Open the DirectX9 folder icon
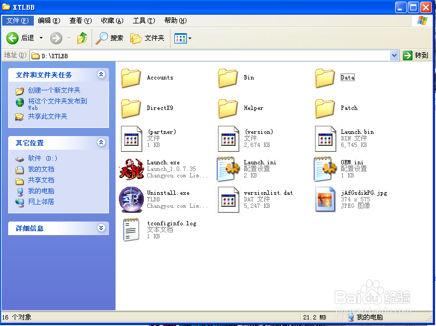Viewport: 436px width, 326px height. [x=131, y=108]
